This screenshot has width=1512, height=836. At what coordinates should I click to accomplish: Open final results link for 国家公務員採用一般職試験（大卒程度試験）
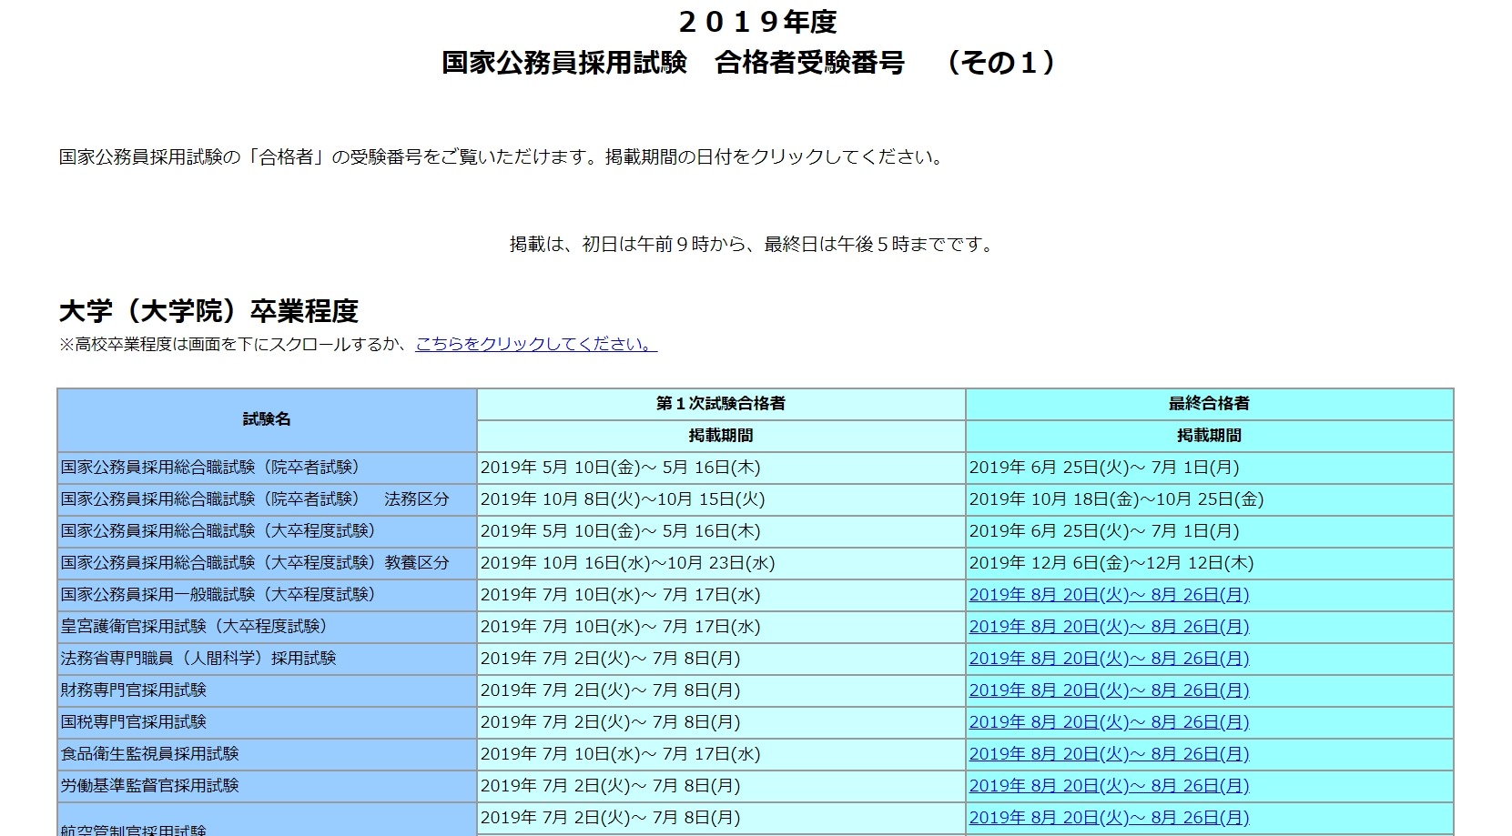coord(1109,595)
